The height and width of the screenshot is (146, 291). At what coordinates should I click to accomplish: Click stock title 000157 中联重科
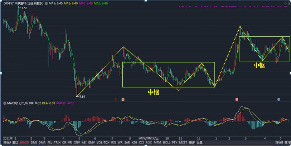[24, 3]
